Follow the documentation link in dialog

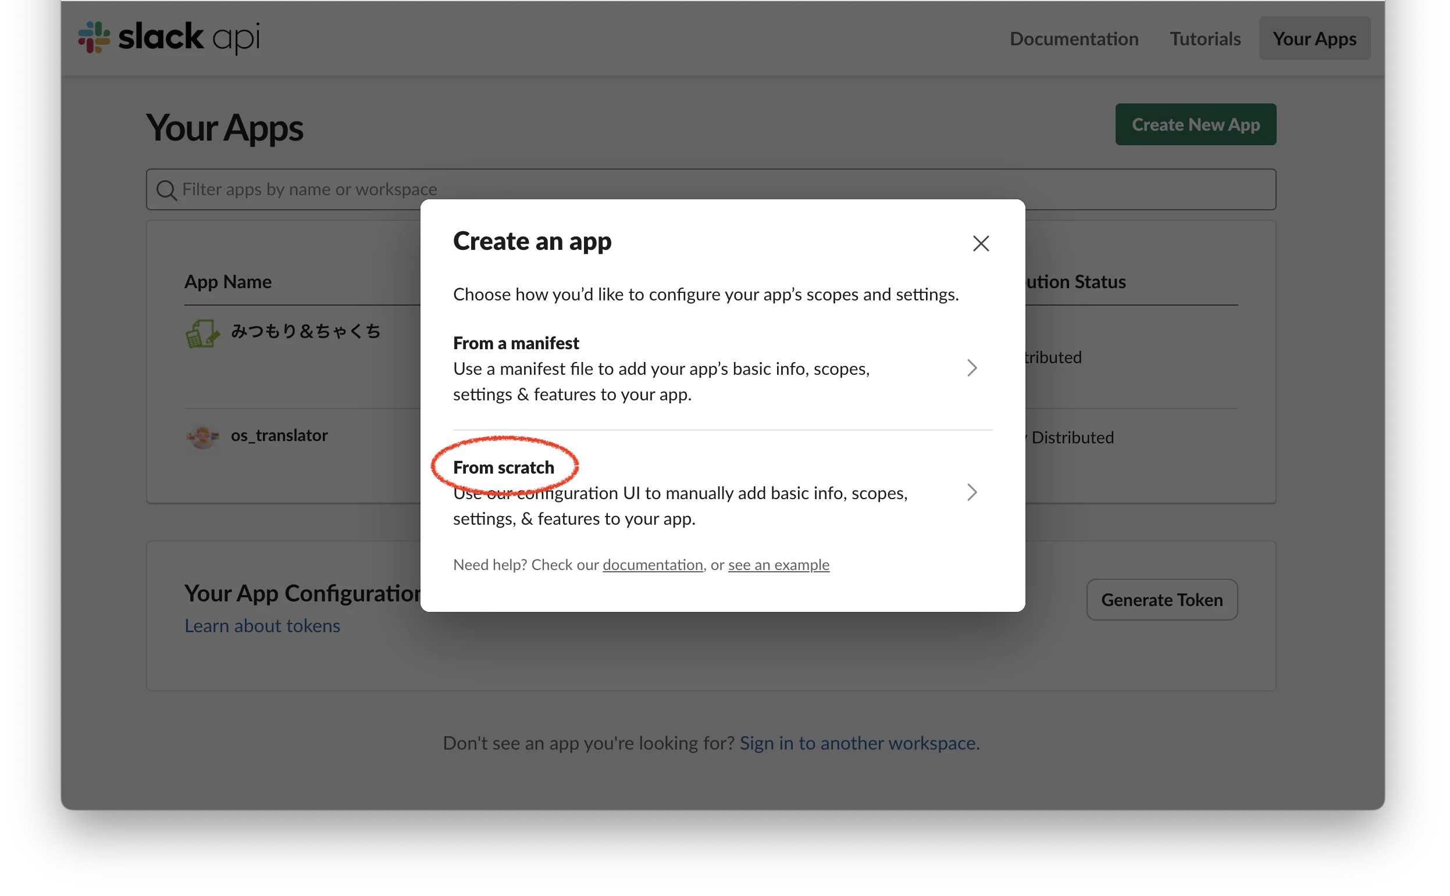point(653,565)
